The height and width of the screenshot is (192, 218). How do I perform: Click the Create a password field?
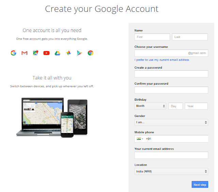pos(171,74)
